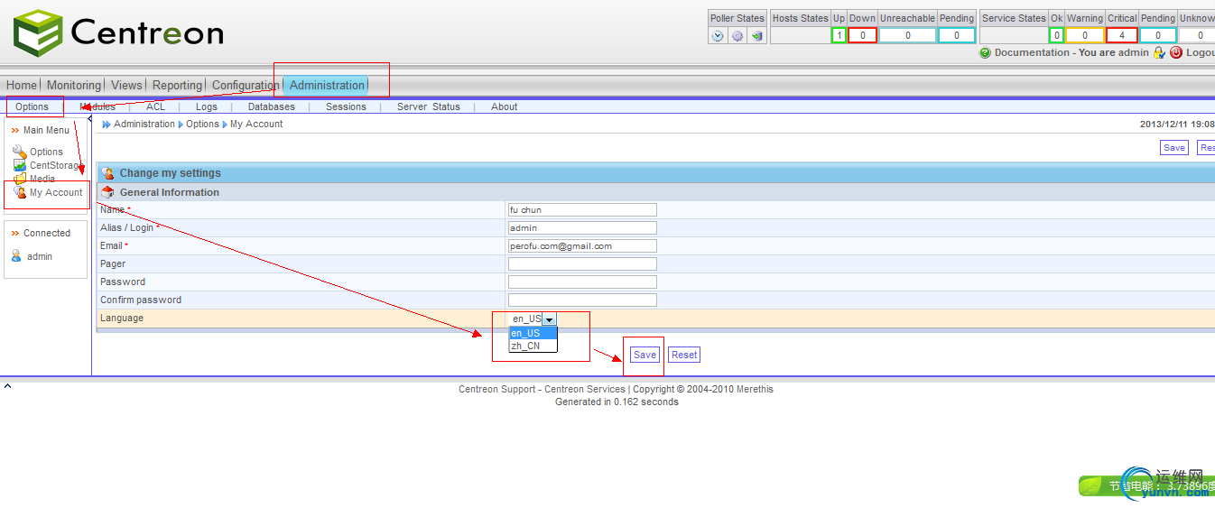Click the connected admin user icon
The height and width of the screenshot is (508, 1215).
(16, 256)
